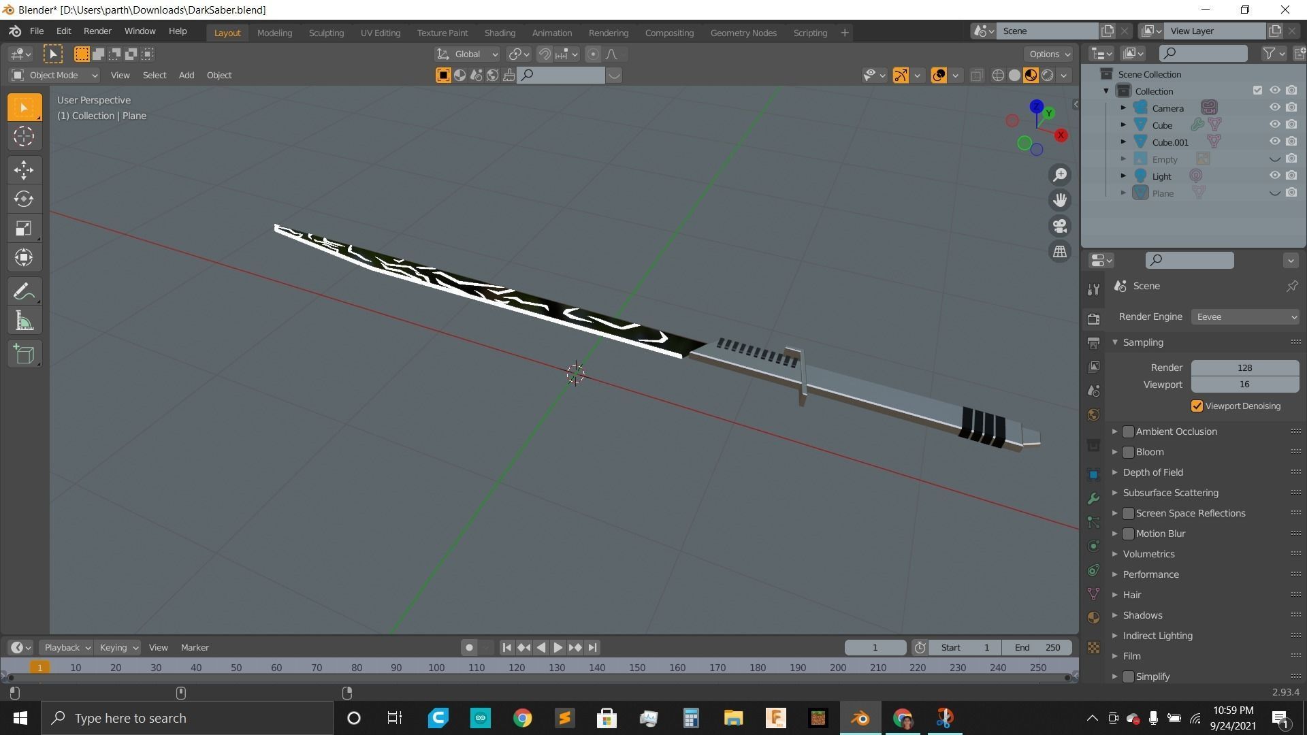The height and width of the screenshot is (735, 1307).
Task: Switch to wireframe viewport shading
Action: pos(998,76)
